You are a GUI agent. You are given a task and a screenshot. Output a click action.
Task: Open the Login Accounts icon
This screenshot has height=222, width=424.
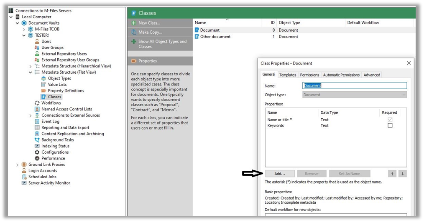pos(24,170)
